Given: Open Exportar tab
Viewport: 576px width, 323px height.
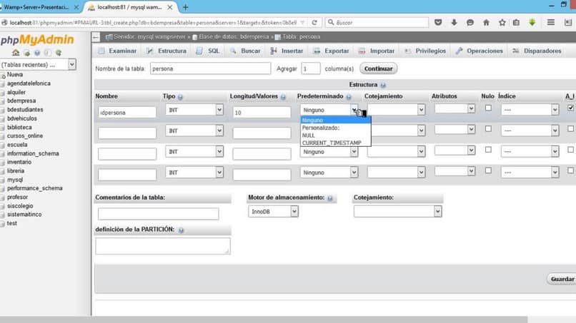Looking at the screenshot, I should coord(331,51).
